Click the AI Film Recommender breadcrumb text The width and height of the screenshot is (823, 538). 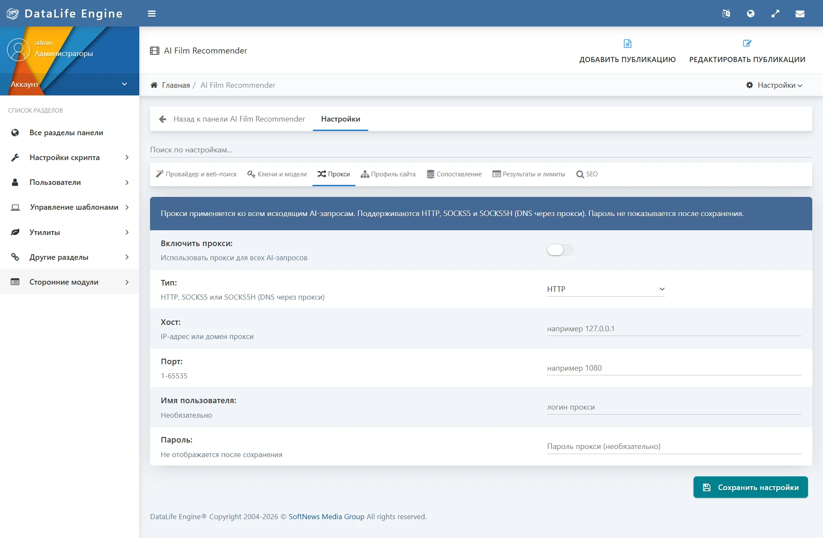tap(238, 85)
